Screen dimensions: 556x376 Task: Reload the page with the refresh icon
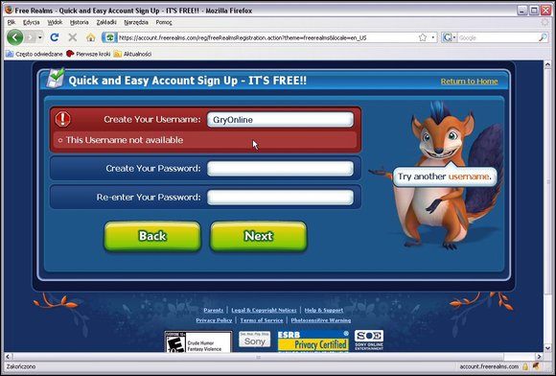[55, 37]
